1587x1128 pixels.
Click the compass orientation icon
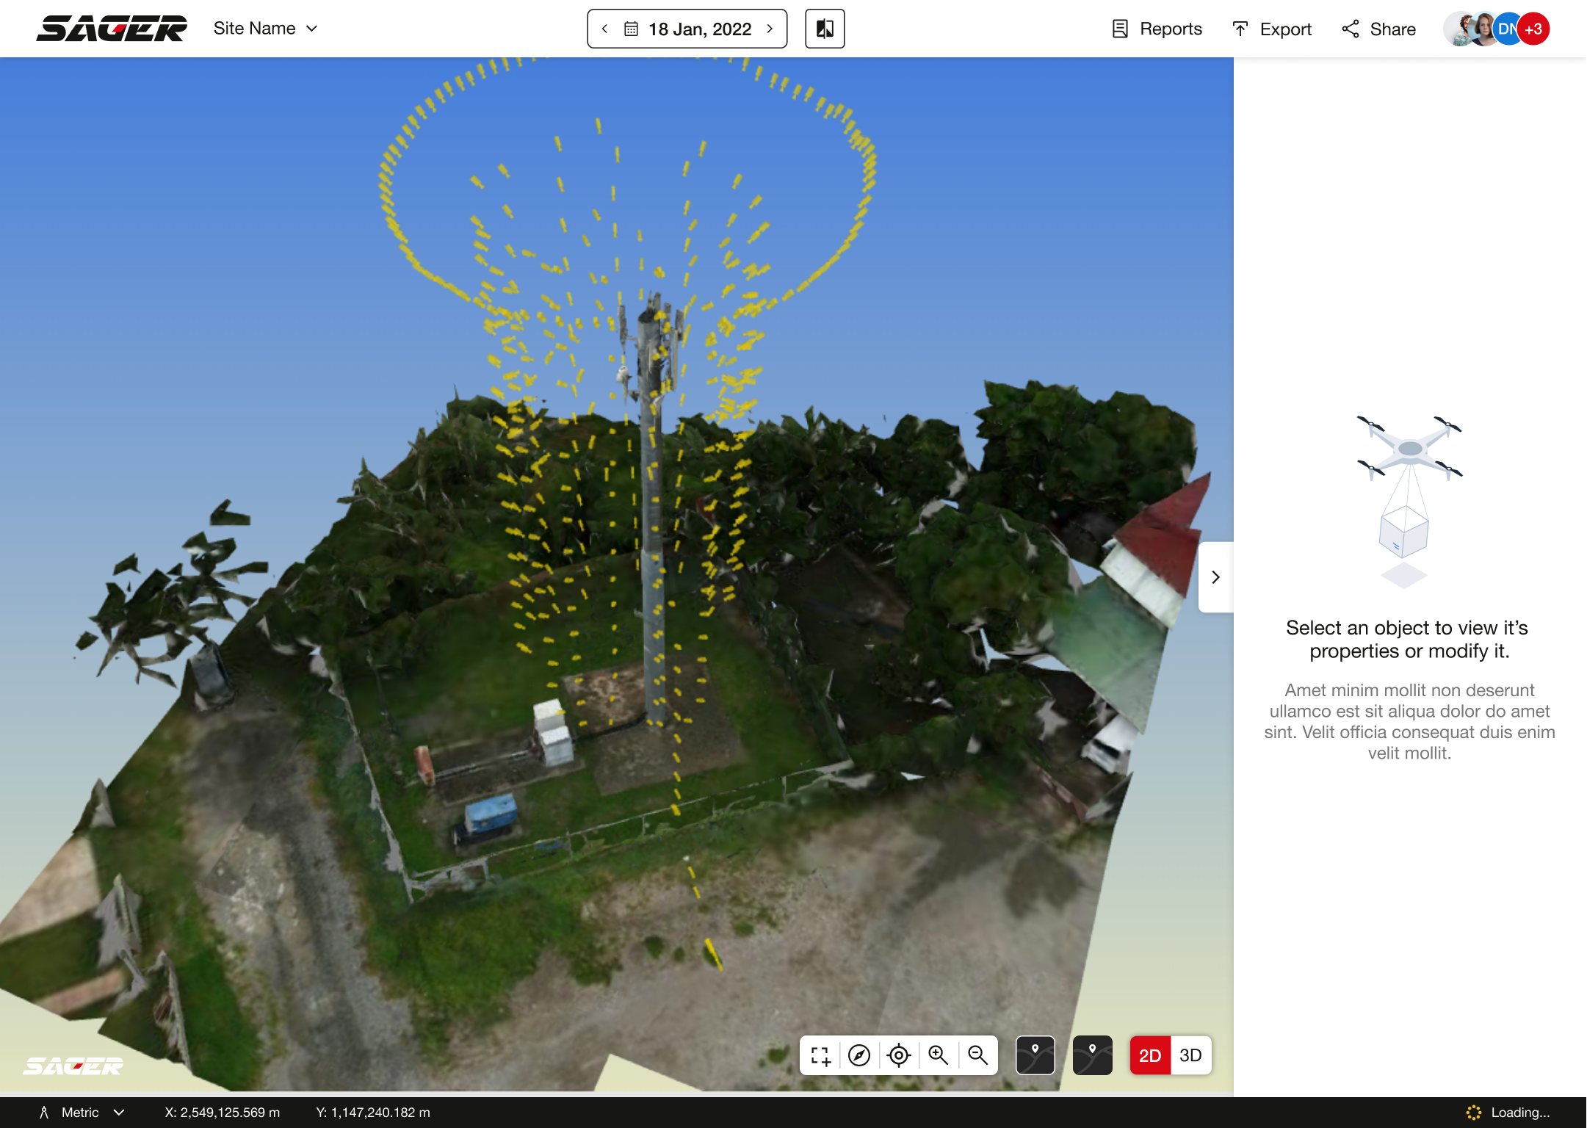pos(859,1055)
